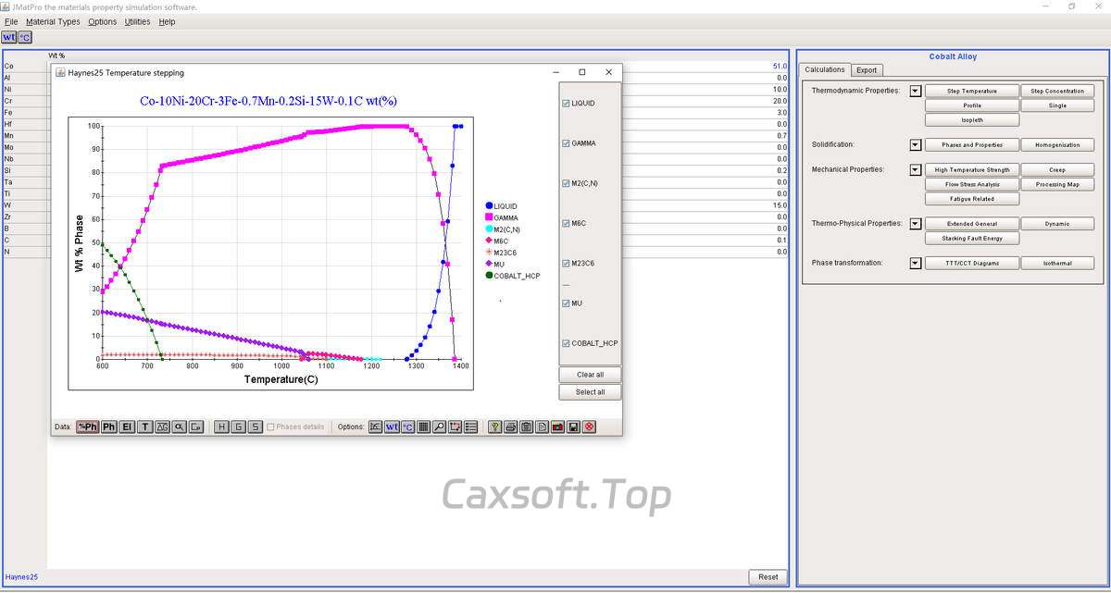This screenshot has height=593, width=1111.
Task: Click the El element data button
Action: 127,426
